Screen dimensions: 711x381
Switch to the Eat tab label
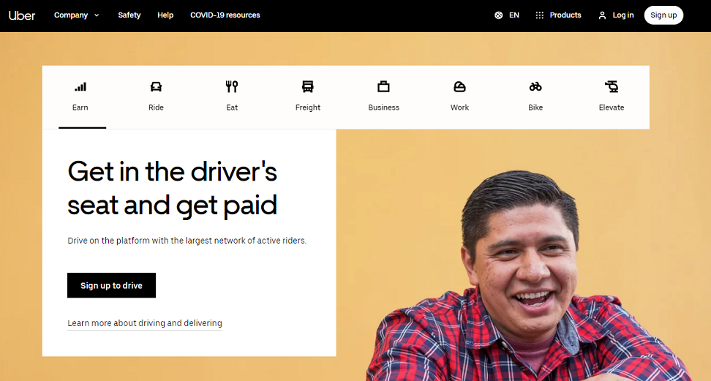[x=232, y=107]
